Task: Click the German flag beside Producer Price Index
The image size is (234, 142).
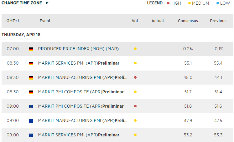Action: (x=31, y=49)
